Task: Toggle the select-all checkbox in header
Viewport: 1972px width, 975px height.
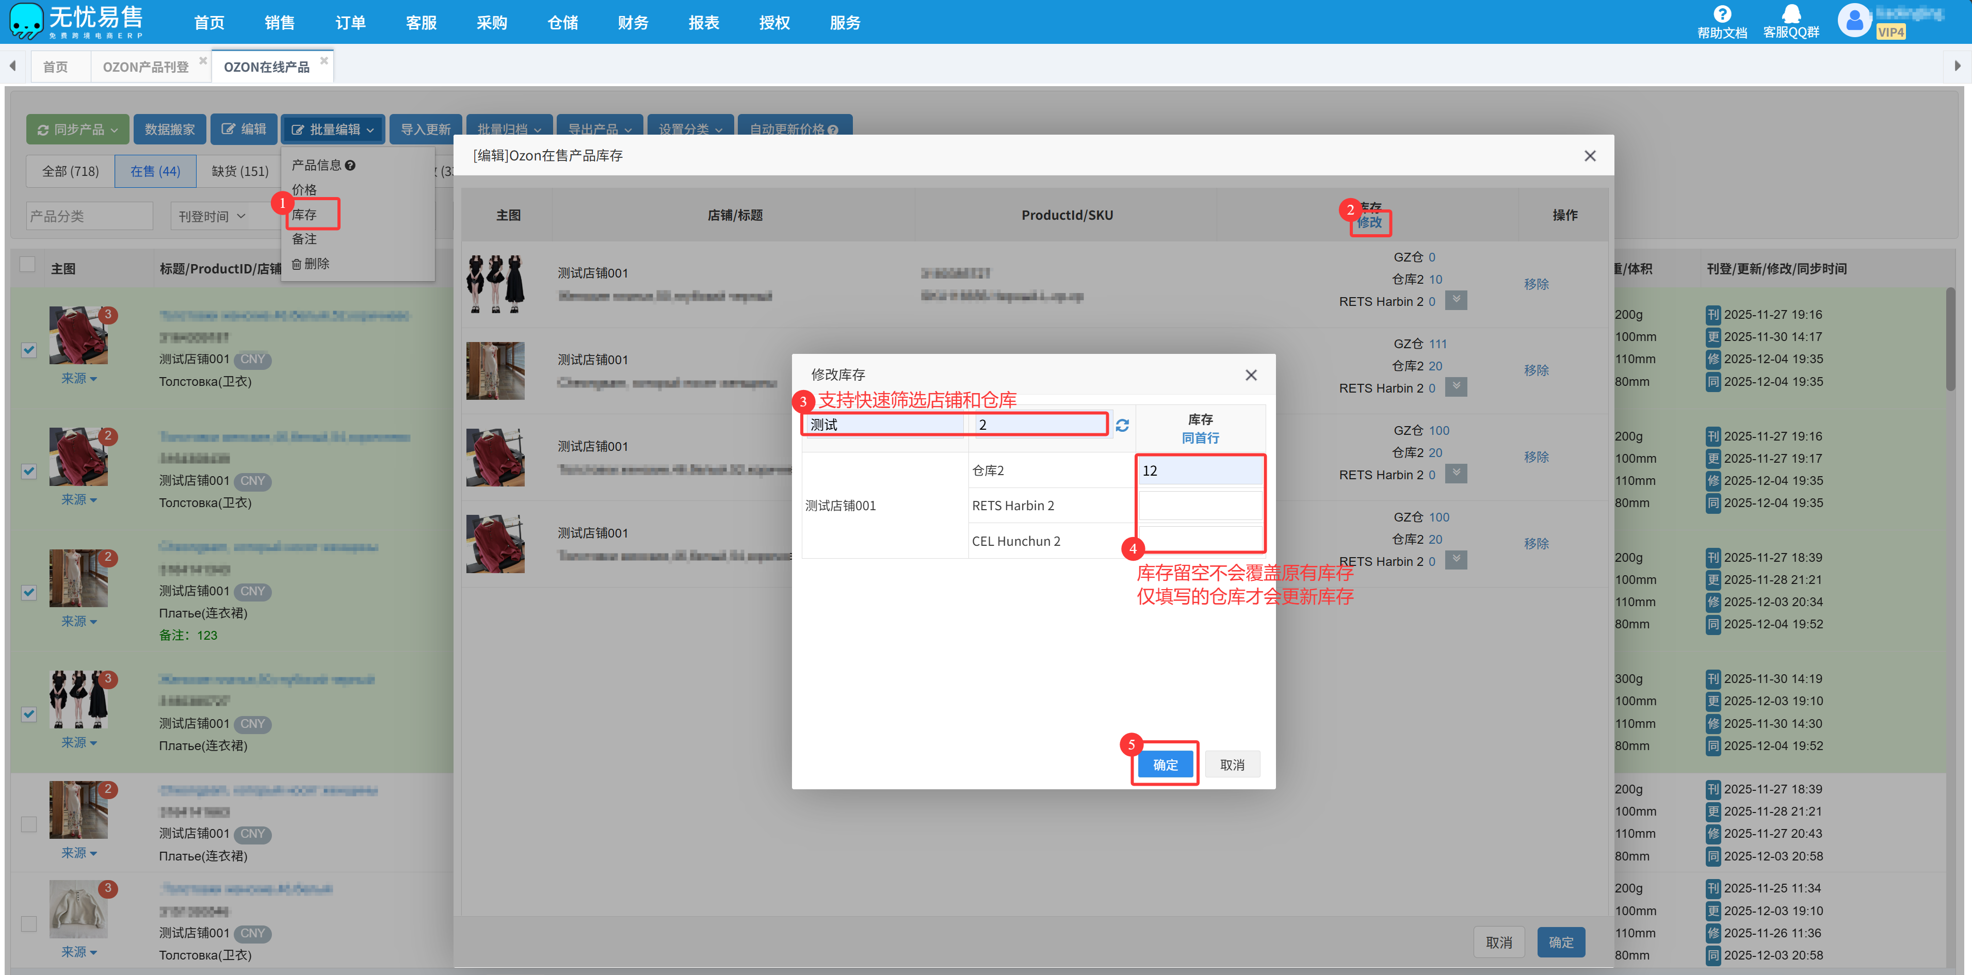Action: [x=27, y=265]
